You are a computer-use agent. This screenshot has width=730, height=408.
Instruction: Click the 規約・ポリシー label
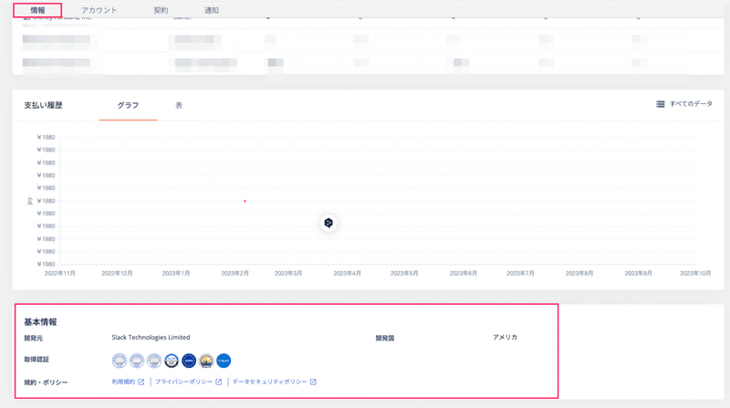point(46,382)
